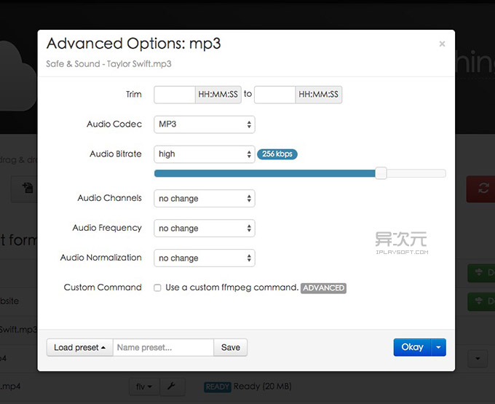Click the red refresh icon button
This screenshot has height=404, width=495.
[x=482, y=189]
